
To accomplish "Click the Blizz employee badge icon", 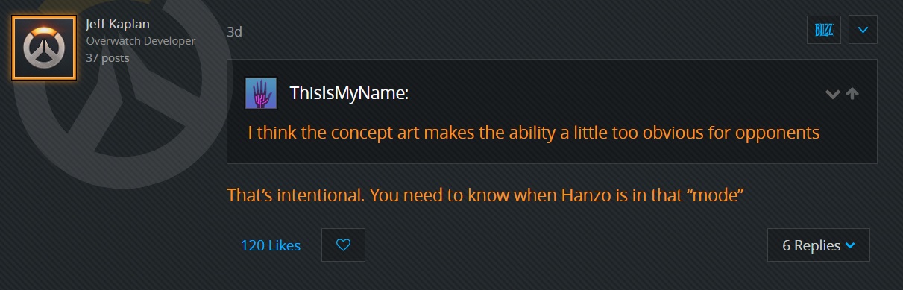I will click(824, 30).
